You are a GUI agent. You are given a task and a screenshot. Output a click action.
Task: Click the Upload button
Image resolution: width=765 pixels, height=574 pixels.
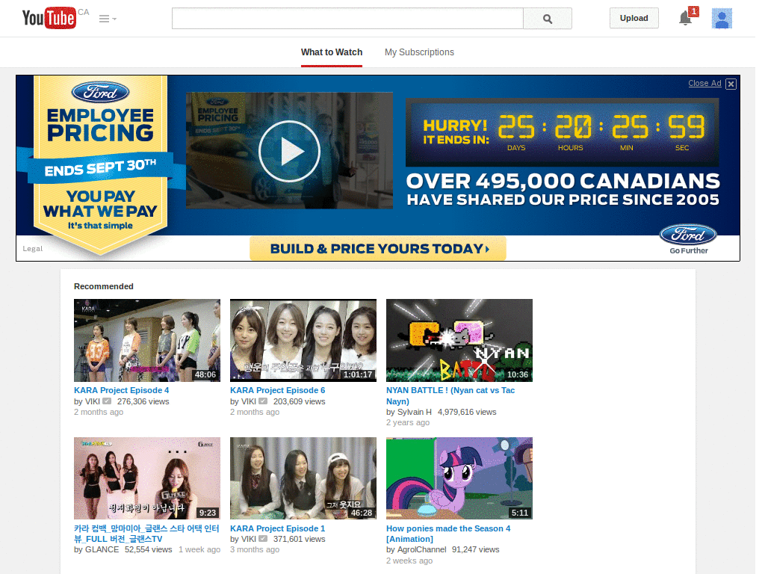pyautogui.click(x=634, y=18)
